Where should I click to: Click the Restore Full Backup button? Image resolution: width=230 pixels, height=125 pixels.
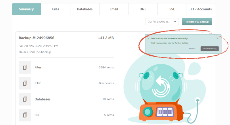click(197, 22)
